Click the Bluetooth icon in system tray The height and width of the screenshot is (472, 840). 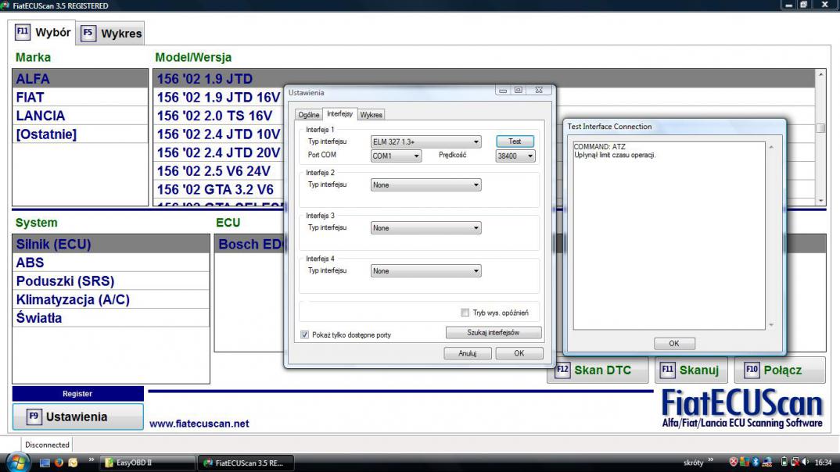click(x=756, y=463)
